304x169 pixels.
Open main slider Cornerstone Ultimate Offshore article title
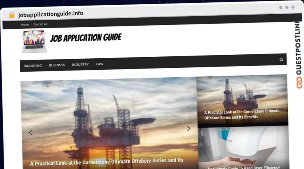tap(106, 162)
